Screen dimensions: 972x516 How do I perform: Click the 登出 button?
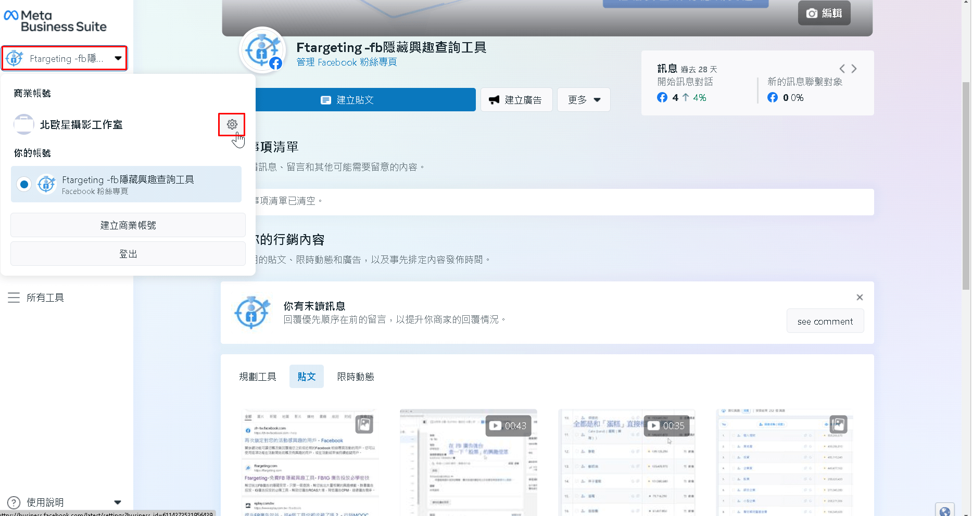pos(128,254)
